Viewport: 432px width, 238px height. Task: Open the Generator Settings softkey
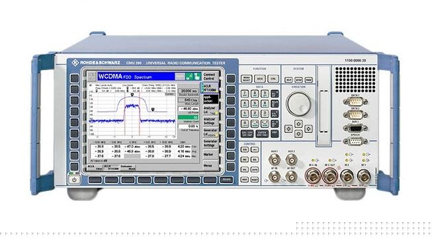tap(210, 143)
